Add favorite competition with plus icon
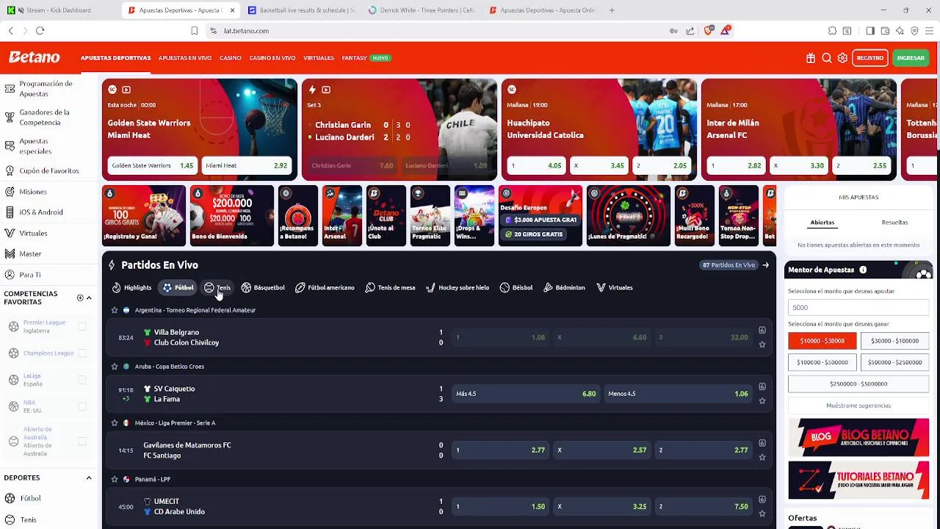940x529 pixels. click(x=80, y=298)
